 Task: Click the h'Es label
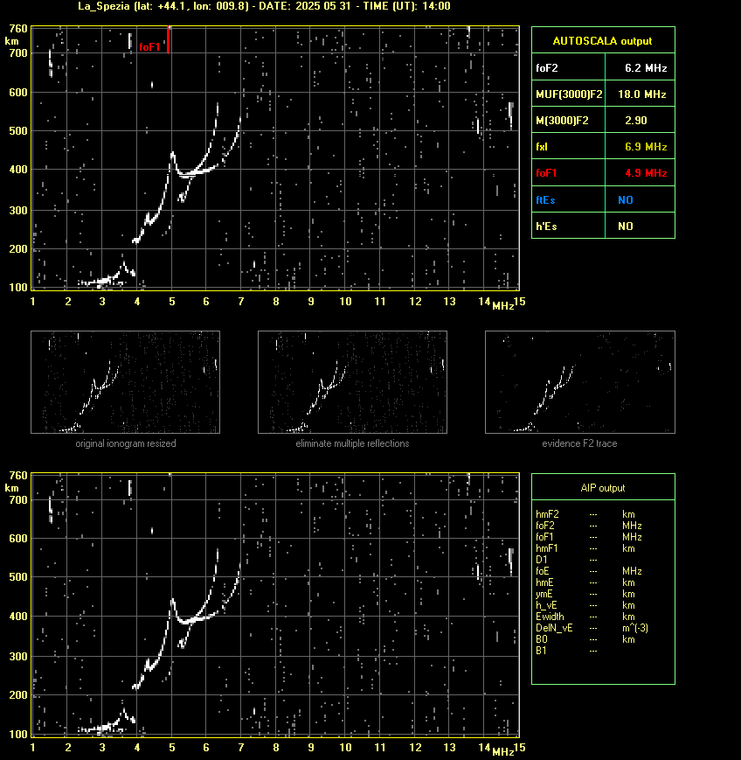546,226
